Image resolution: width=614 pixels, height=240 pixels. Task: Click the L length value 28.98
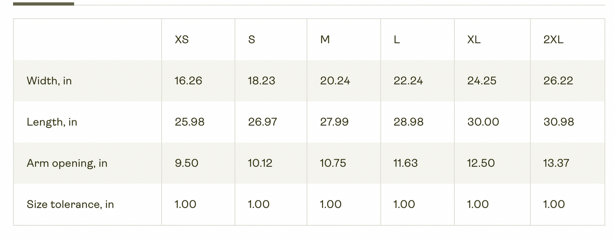pyautogui.click(x=408, y=122)
